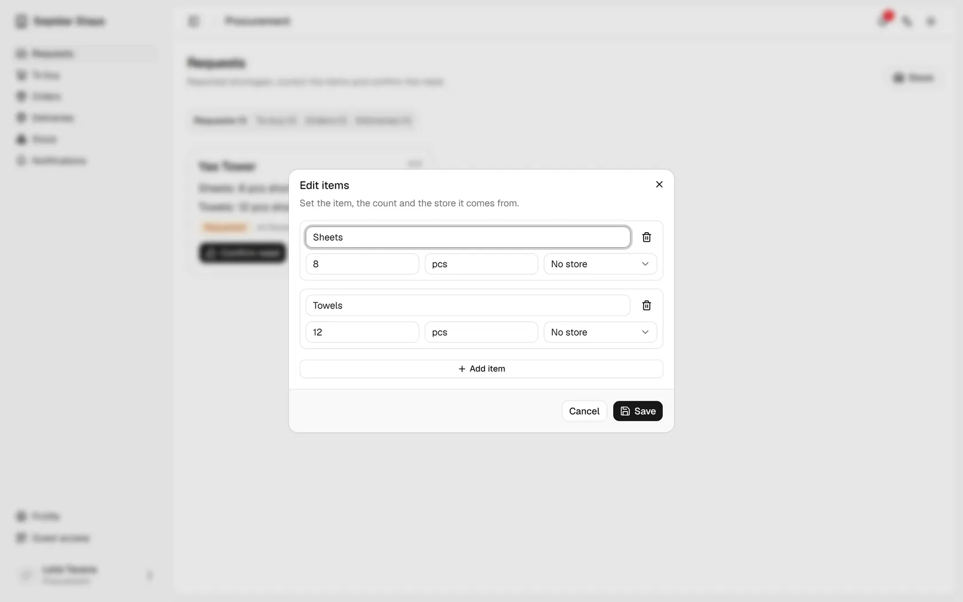Click the plus icon in Add item
This screenshot has width=963, height=602.
click(x=462, y=369)
